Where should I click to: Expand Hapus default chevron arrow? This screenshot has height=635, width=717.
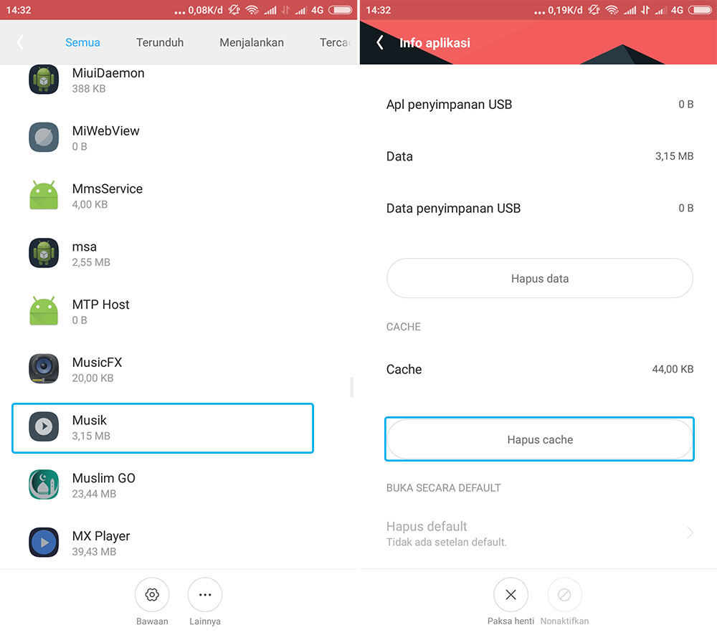[x=690, y=533]
